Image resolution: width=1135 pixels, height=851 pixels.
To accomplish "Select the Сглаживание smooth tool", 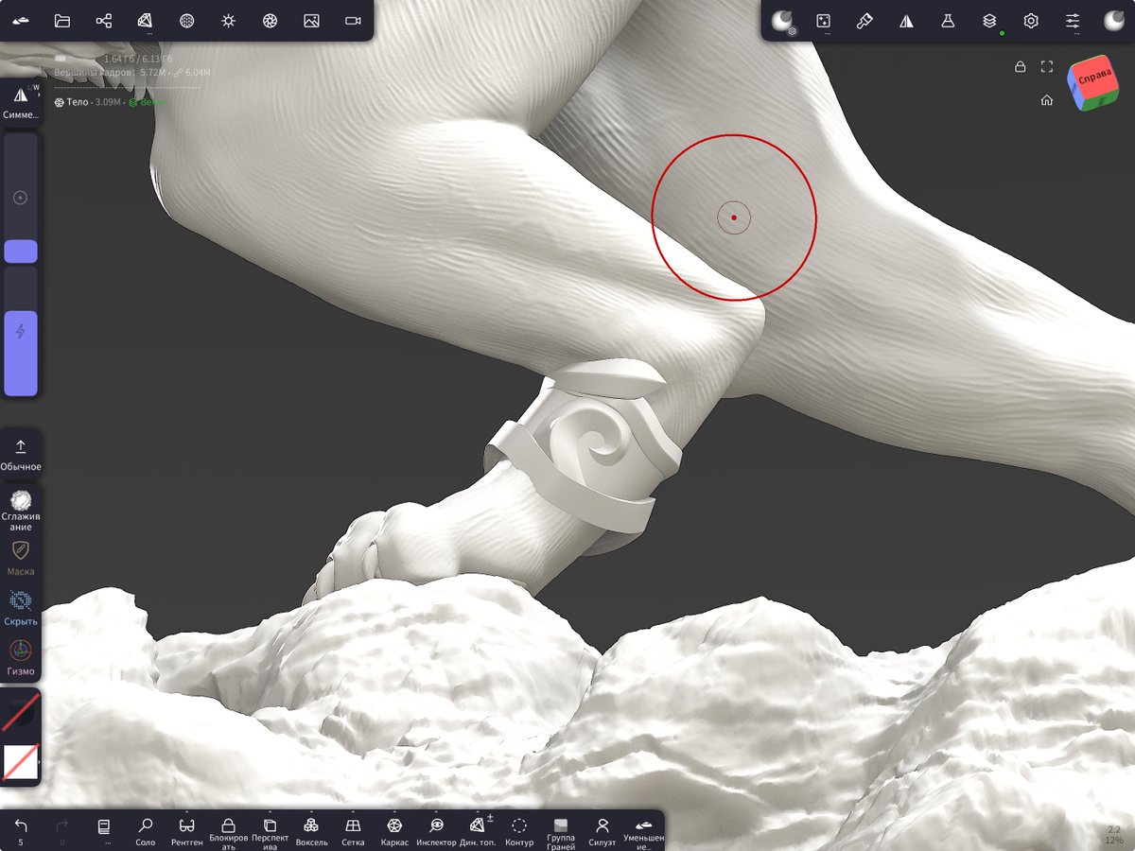I will tap(21, 510).
